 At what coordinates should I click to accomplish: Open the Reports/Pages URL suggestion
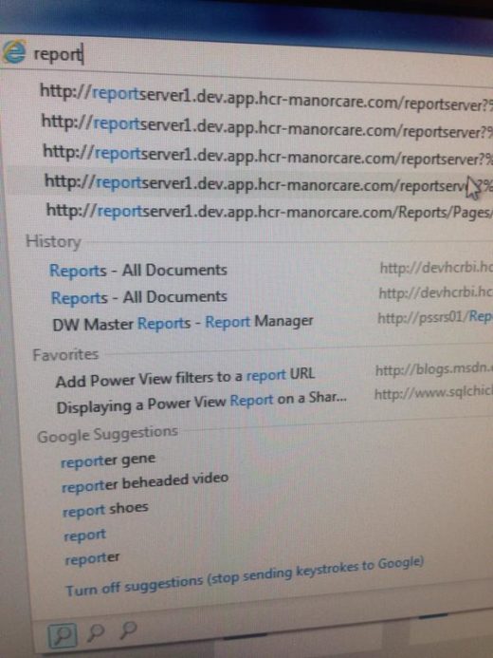(x=269, y=210)
